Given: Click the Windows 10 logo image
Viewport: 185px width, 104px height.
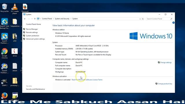Looking at the screenshot, I should 151,36.
